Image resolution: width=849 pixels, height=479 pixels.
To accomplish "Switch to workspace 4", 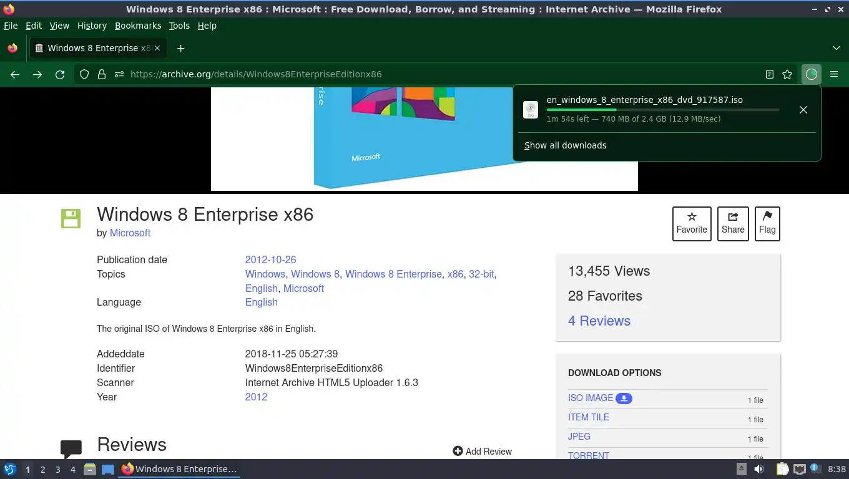I will coord(72,470).
